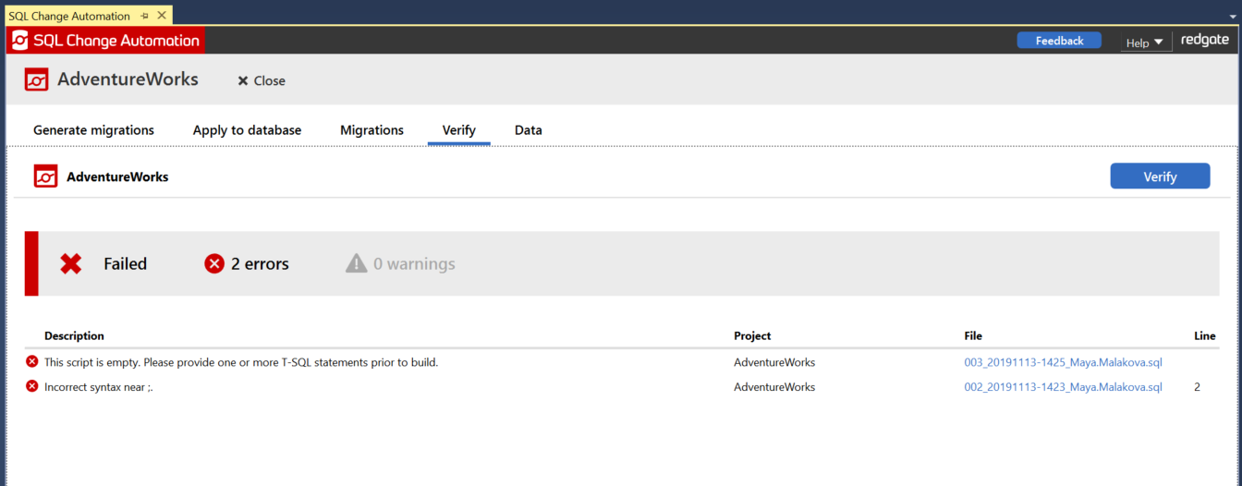Click the 0 warnings triangle icon
The height and width of the screenshot is (486, 1242).
pyautogui.click(x=356, y=264)
